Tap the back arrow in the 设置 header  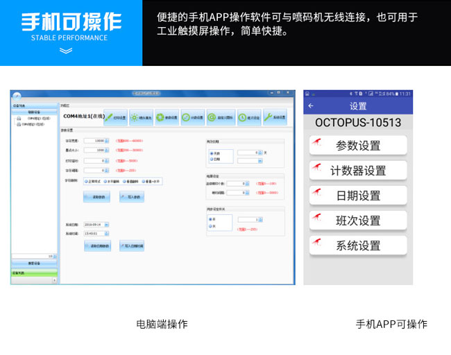pos(311,106)
